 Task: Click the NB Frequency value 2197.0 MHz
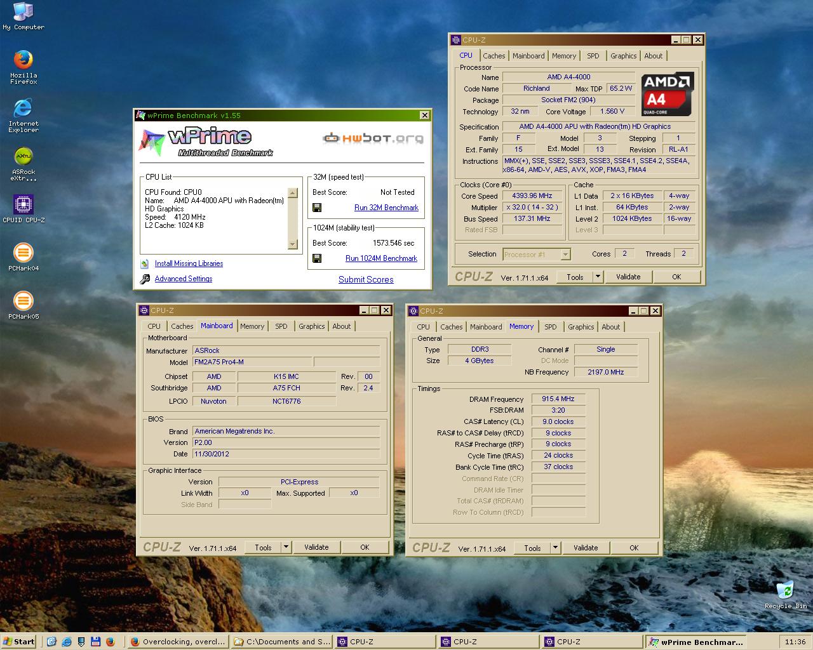click(x=605, y=372)
